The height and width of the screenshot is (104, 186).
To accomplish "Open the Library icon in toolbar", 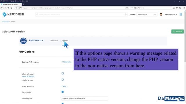I will click(x=177, y=8).
